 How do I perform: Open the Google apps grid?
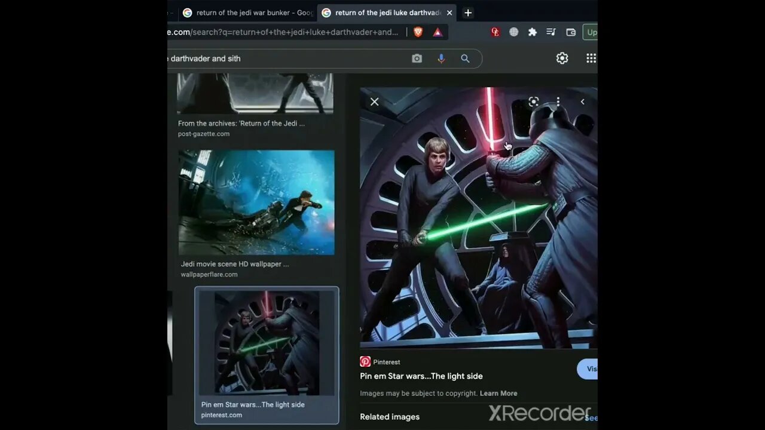pyautogui.click(x=590, y=58)
